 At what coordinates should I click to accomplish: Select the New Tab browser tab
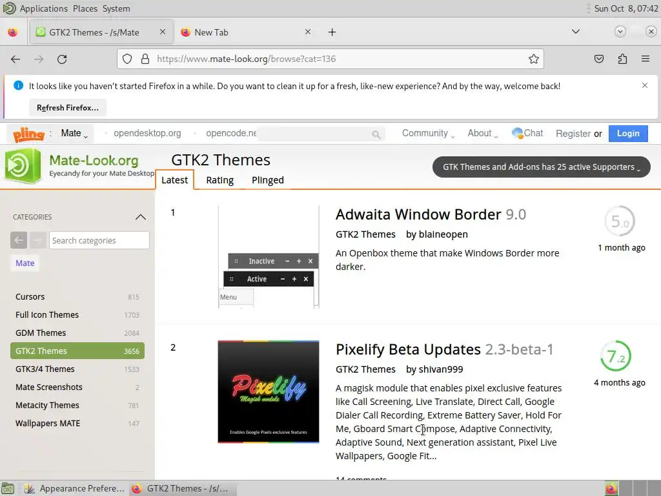[x=245, y=32]
